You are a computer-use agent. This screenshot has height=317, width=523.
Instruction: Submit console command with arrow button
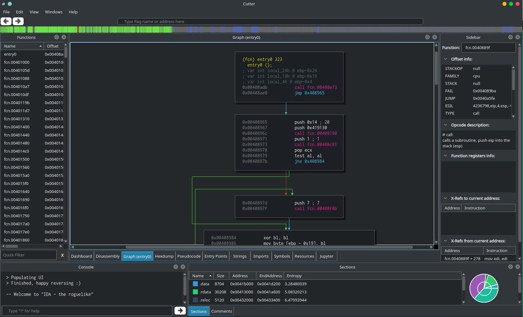[x=180, y=310]
